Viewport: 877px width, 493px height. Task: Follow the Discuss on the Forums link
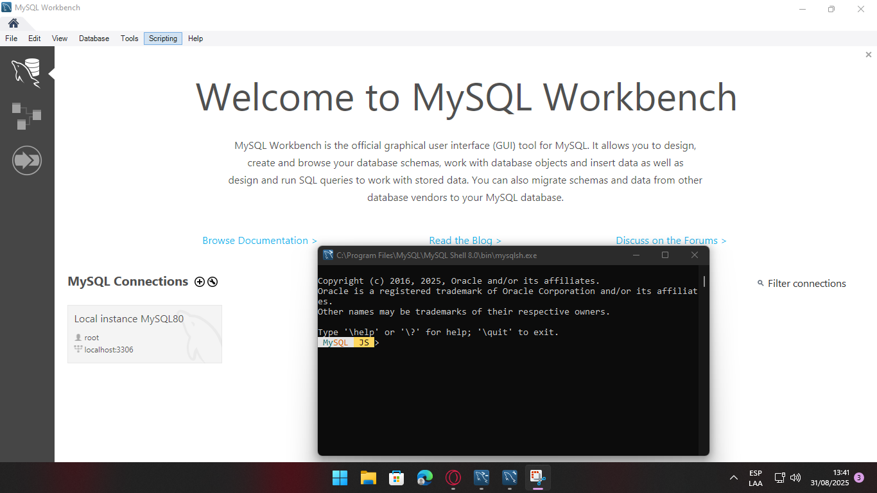point(671,241)
